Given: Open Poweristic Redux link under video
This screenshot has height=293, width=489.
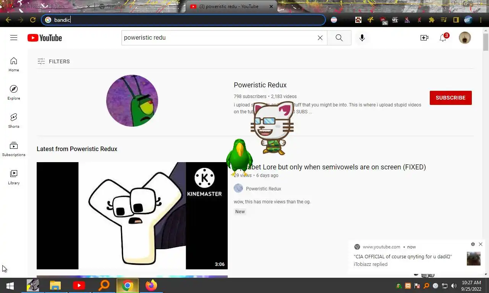Looking at the screenshot, I should click(x=264, y=189).
